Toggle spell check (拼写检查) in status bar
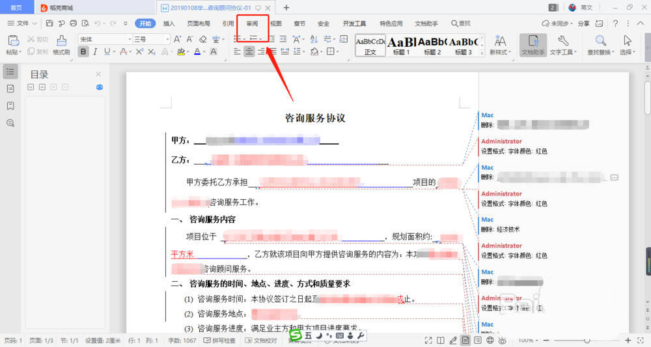The image size is (651, 347). click(219, 340)
